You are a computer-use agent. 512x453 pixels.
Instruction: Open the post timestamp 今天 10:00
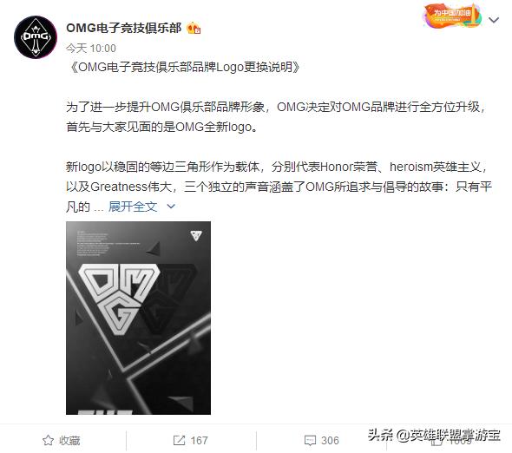(x=91, y=49)
